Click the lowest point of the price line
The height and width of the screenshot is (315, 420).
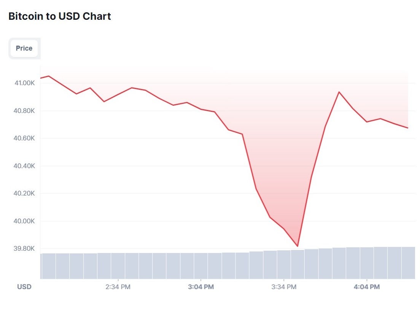pos(297,246)
